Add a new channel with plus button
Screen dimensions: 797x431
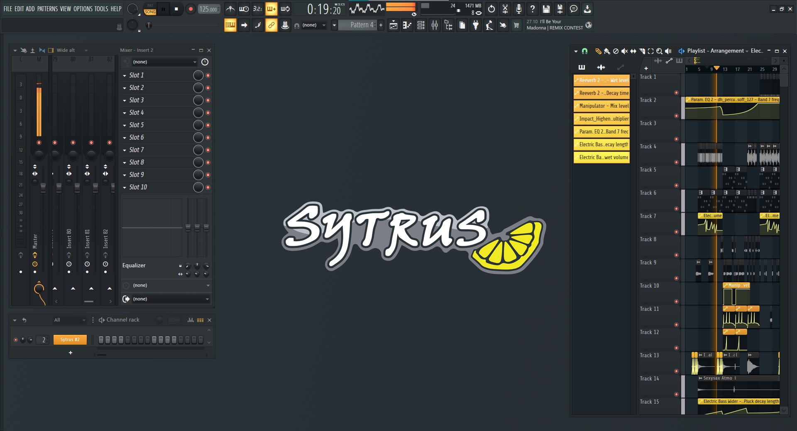click(x=71, y=353)
